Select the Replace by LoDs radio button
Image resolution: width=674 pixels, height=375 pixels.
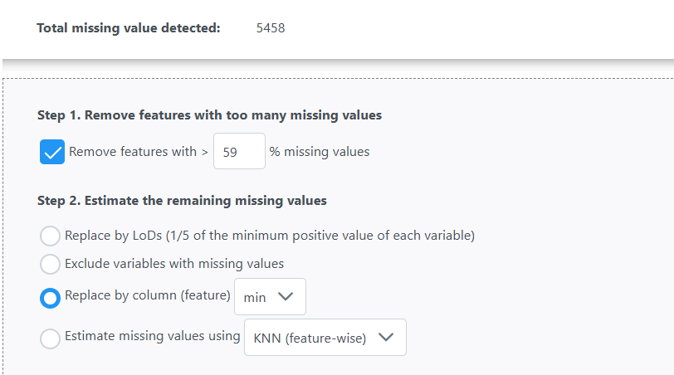tap(50, 236)
